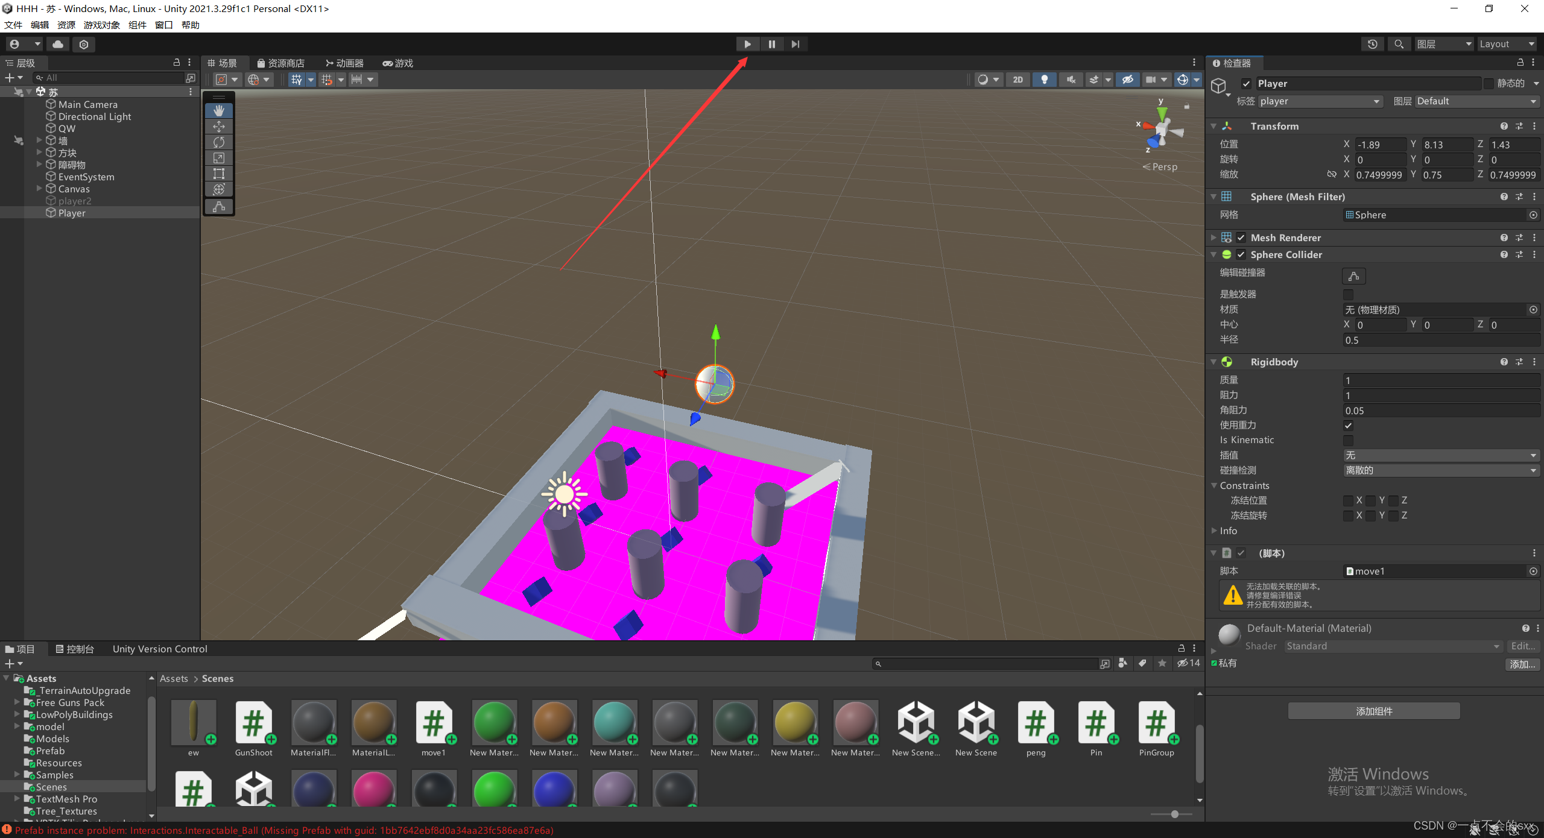Expand the Canvas item in hierarchy
This screenshot has width=1544, height=838.
click(39, 189)
